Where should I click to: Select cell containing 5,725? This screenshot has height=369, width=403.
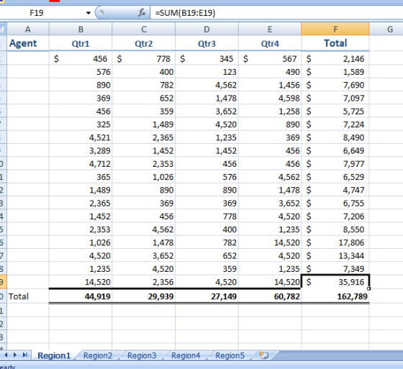tap(335, 111)
